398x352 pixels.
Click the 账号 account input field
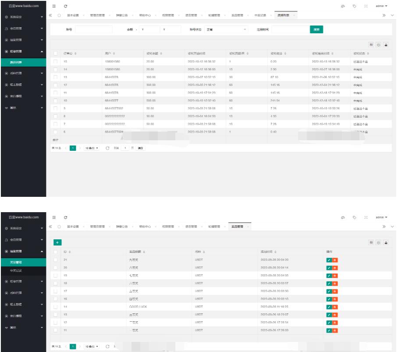(93, 29)
